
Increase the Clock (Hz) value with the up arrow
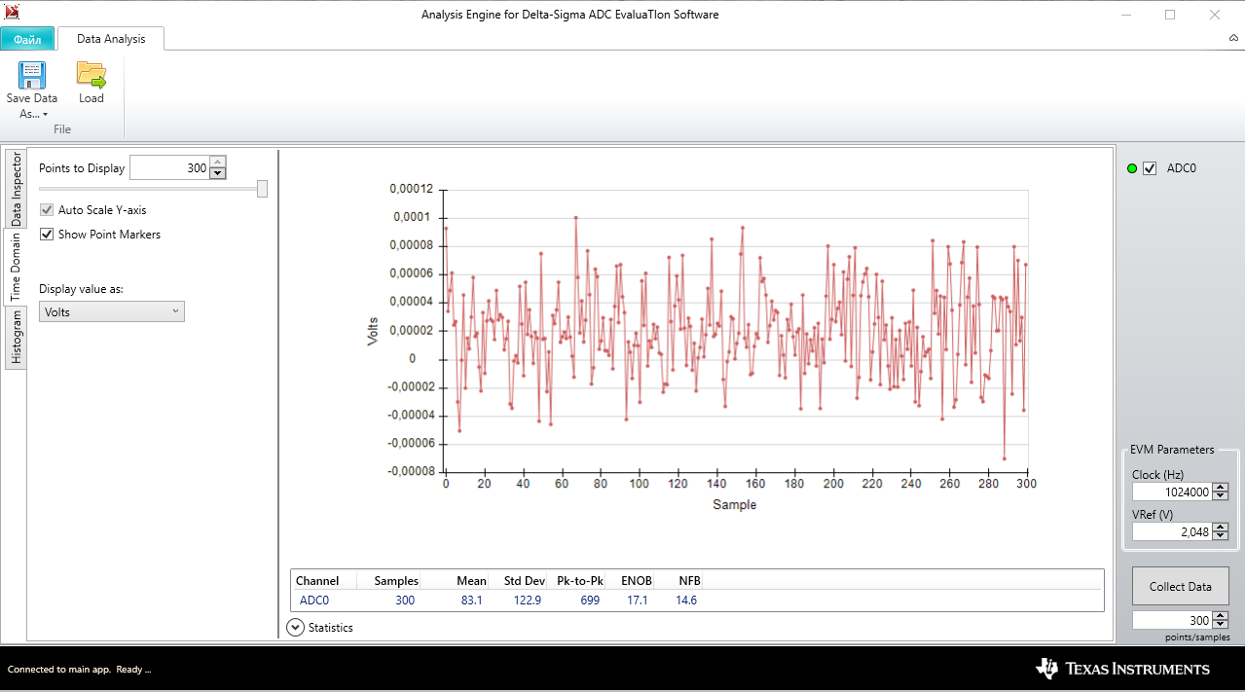[x=1221, y=488]
